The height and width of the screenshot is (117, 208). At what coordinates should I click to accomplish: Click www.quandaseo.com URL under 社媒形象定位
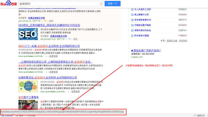[54, 92]
